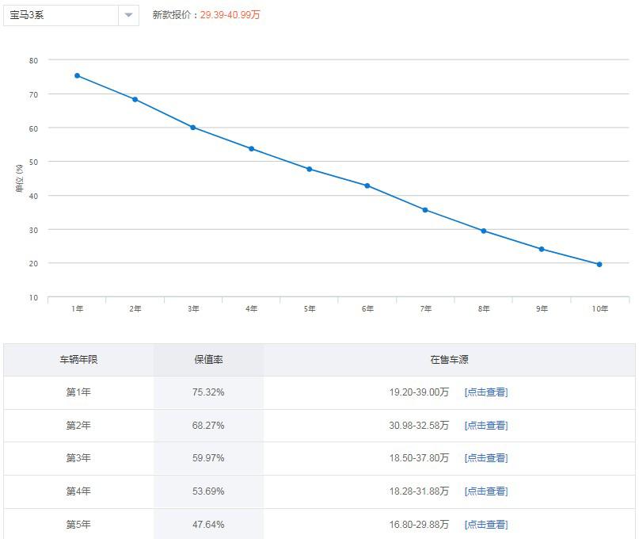Open 点击查看 link for 第3年 row

(x=486, y=458)
